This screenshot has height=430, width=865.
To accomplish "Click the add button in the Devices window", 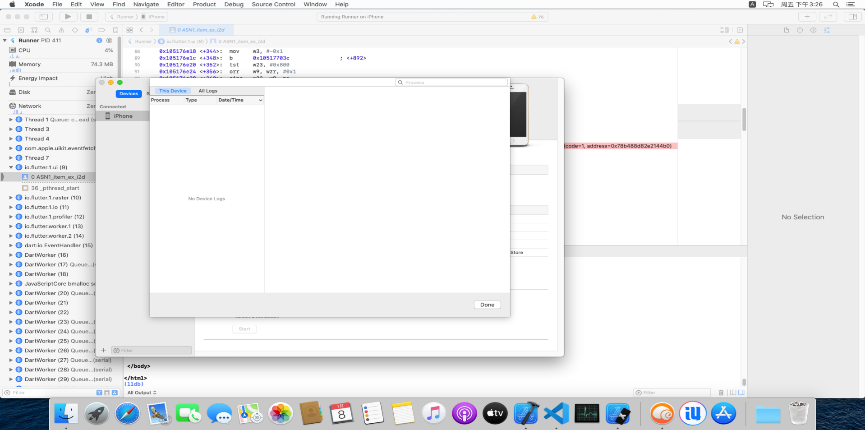I will coord(104,350).
